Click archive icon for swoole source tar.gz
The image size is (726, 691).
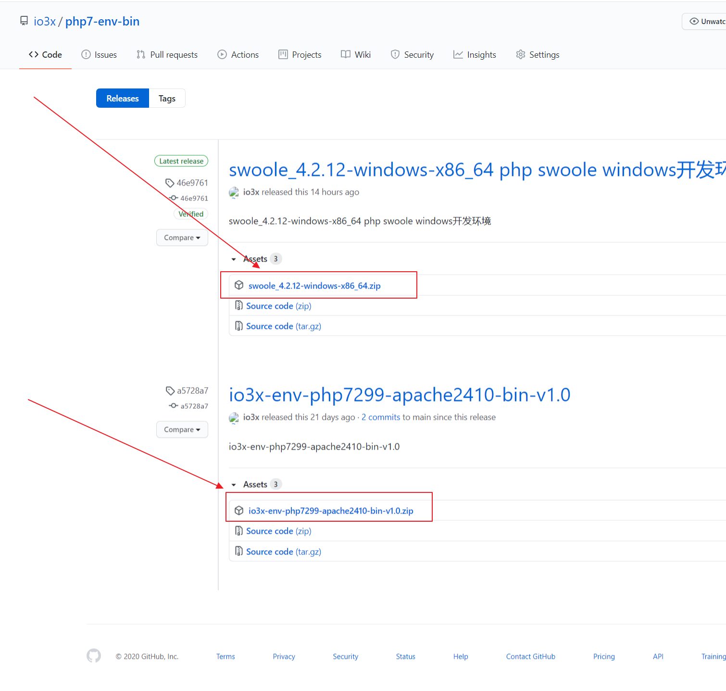pos(239,326)
